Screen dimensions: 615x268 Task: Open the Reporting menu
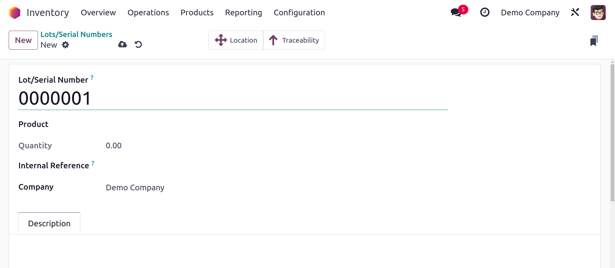(x=244, y=13)
